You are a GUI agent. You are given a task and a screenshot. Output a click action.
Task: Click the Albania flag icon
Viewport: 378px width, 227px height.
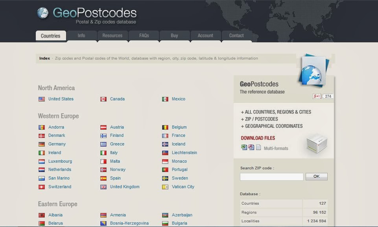42,215
